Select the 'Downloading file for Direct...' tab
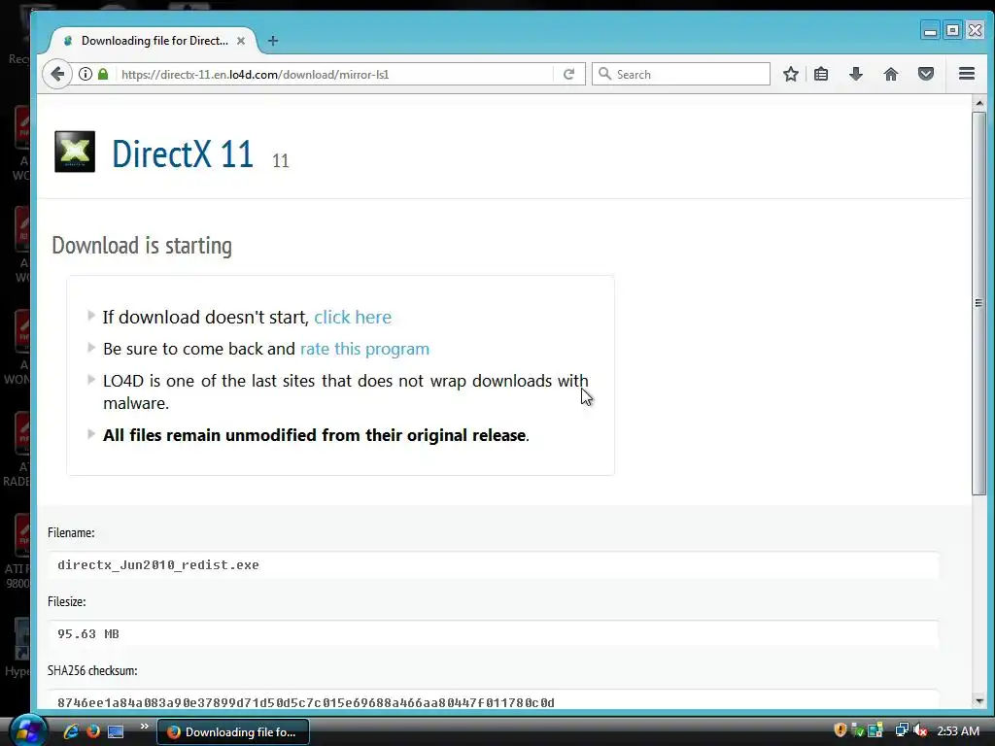The width and height of the screenshot is (995, 746). [154, 41]
